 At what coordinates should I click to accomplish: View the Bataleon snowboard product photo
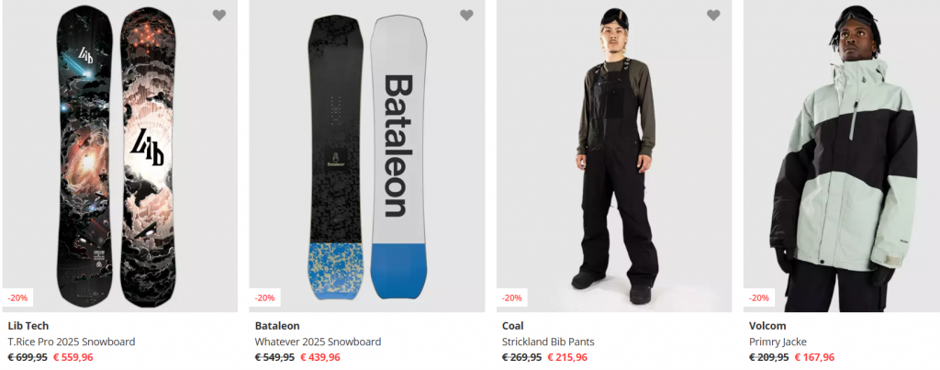coord(367,156)
